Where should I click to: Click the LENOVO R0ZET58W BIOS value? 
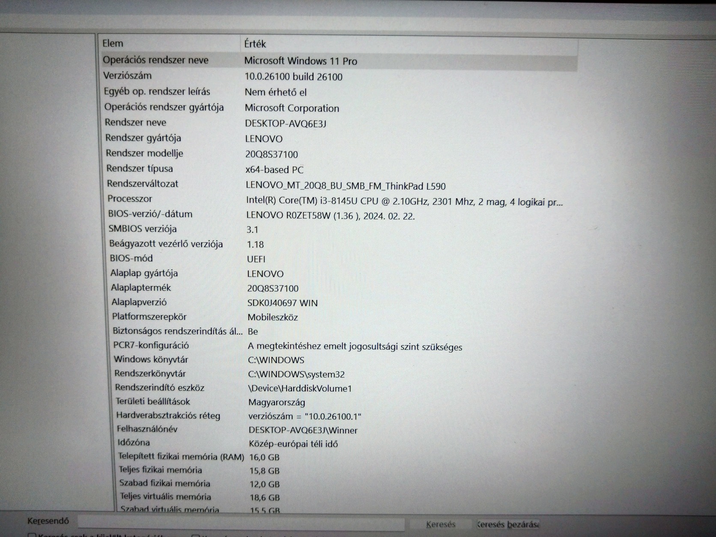click(331, 216)
